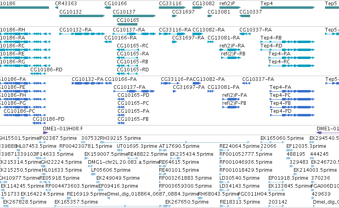339x208 pixels.
Task: Click protein CG10186-PD
Action: pos(49,119)
